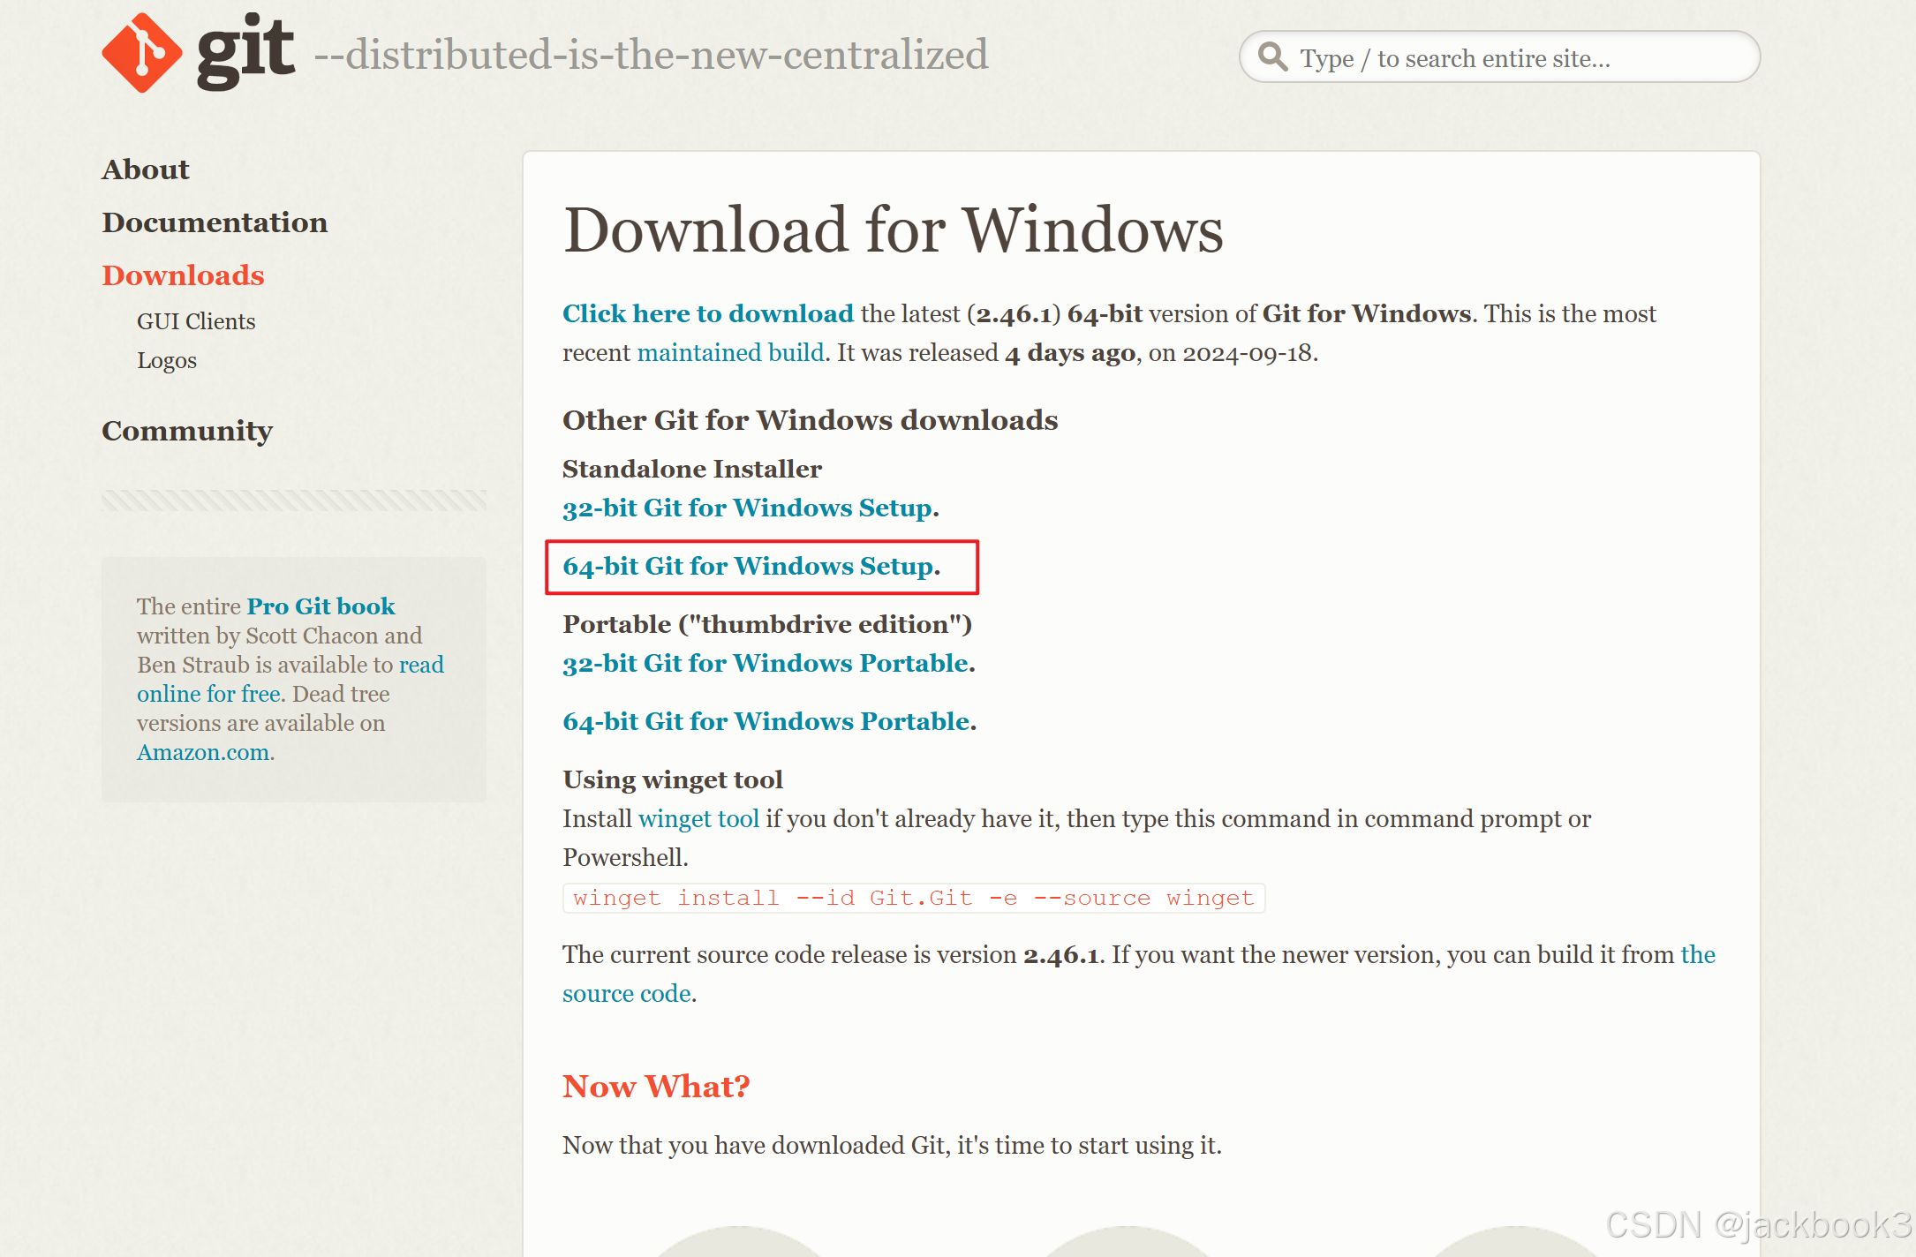Screen dimensions: 1916x1257
Task: Open the 'winget tool' link
Action: (698, 818)
